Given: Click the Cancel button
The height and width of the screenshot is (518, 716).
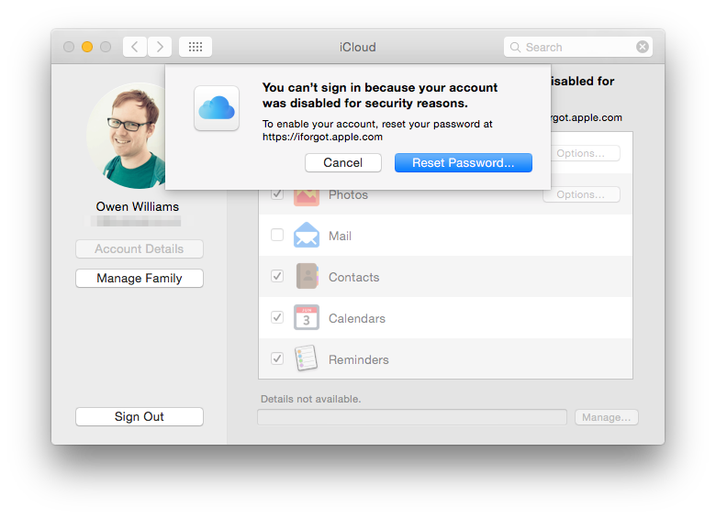Looking at the screenshot, I should [343, 163].
